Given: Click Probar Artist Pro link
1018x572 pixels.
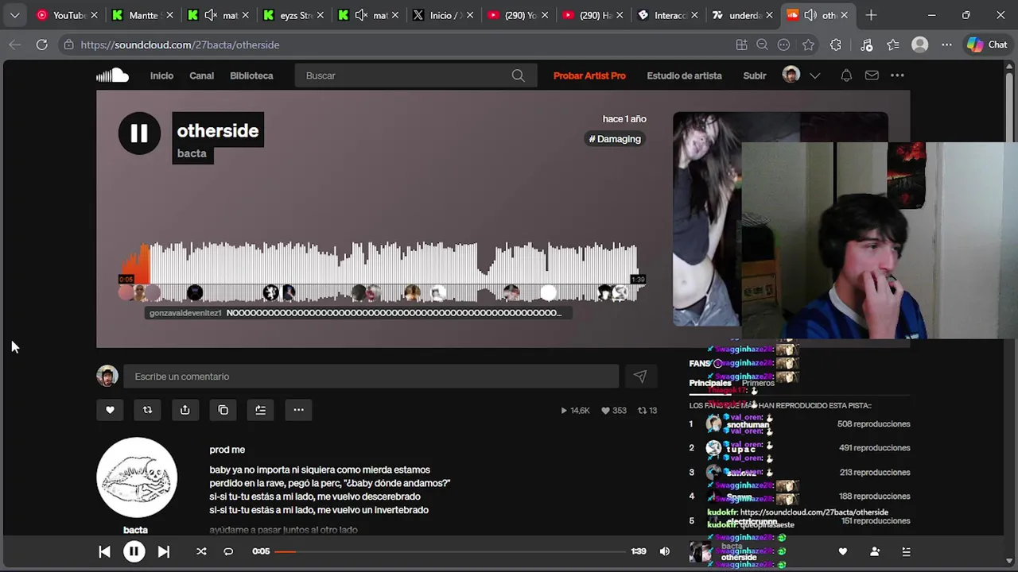Looking at the screenshot, I should pos(589,75).
